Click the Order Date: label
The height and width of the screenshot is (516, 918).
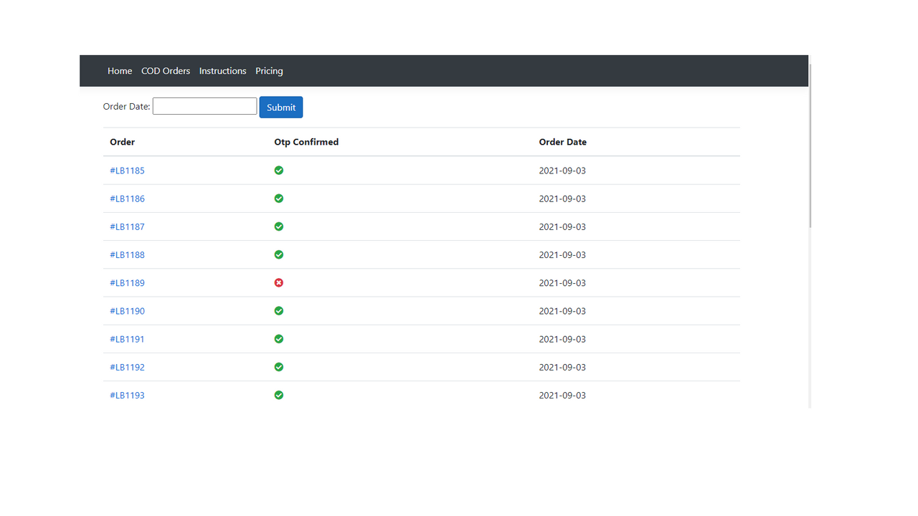[126, 106]
